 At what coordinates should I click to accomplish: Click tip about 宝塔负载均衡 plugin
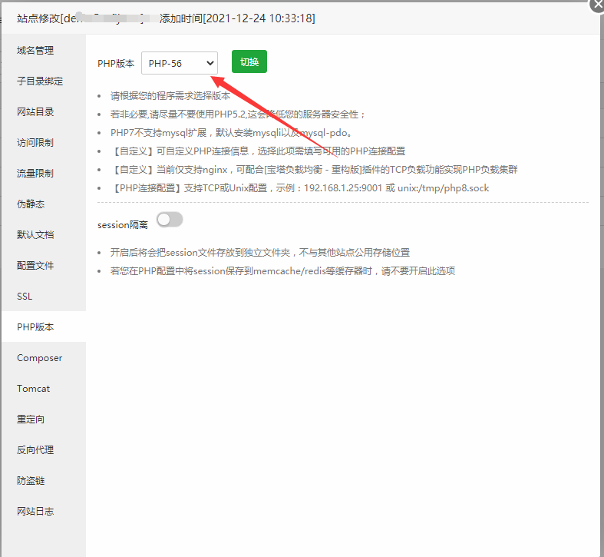pos(314,169)
